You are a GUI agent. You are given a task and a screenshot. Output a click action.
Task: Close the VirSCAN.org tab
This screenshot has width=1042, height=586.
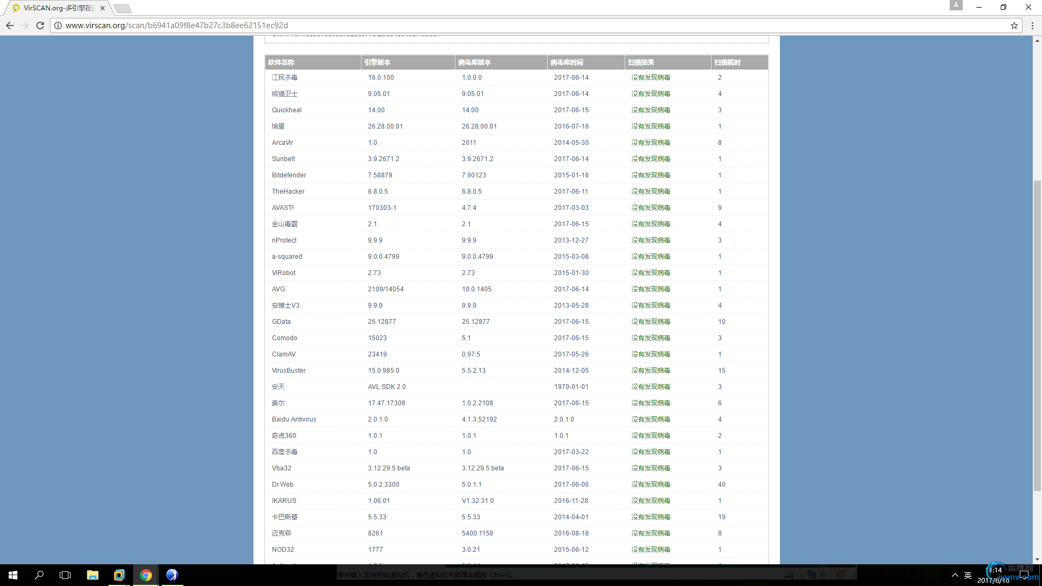tap(102, 8)
